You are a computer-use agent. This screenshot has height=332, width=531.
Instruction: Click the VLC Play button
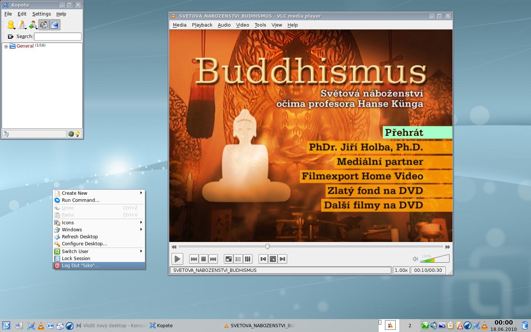pos(177,259)
